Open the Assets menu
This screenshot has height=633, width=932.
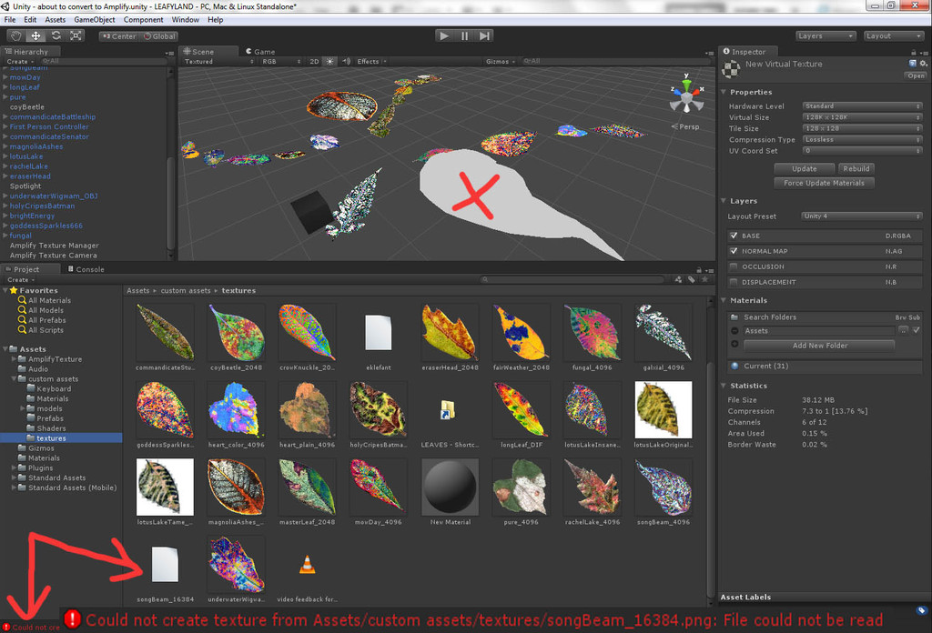55,20
